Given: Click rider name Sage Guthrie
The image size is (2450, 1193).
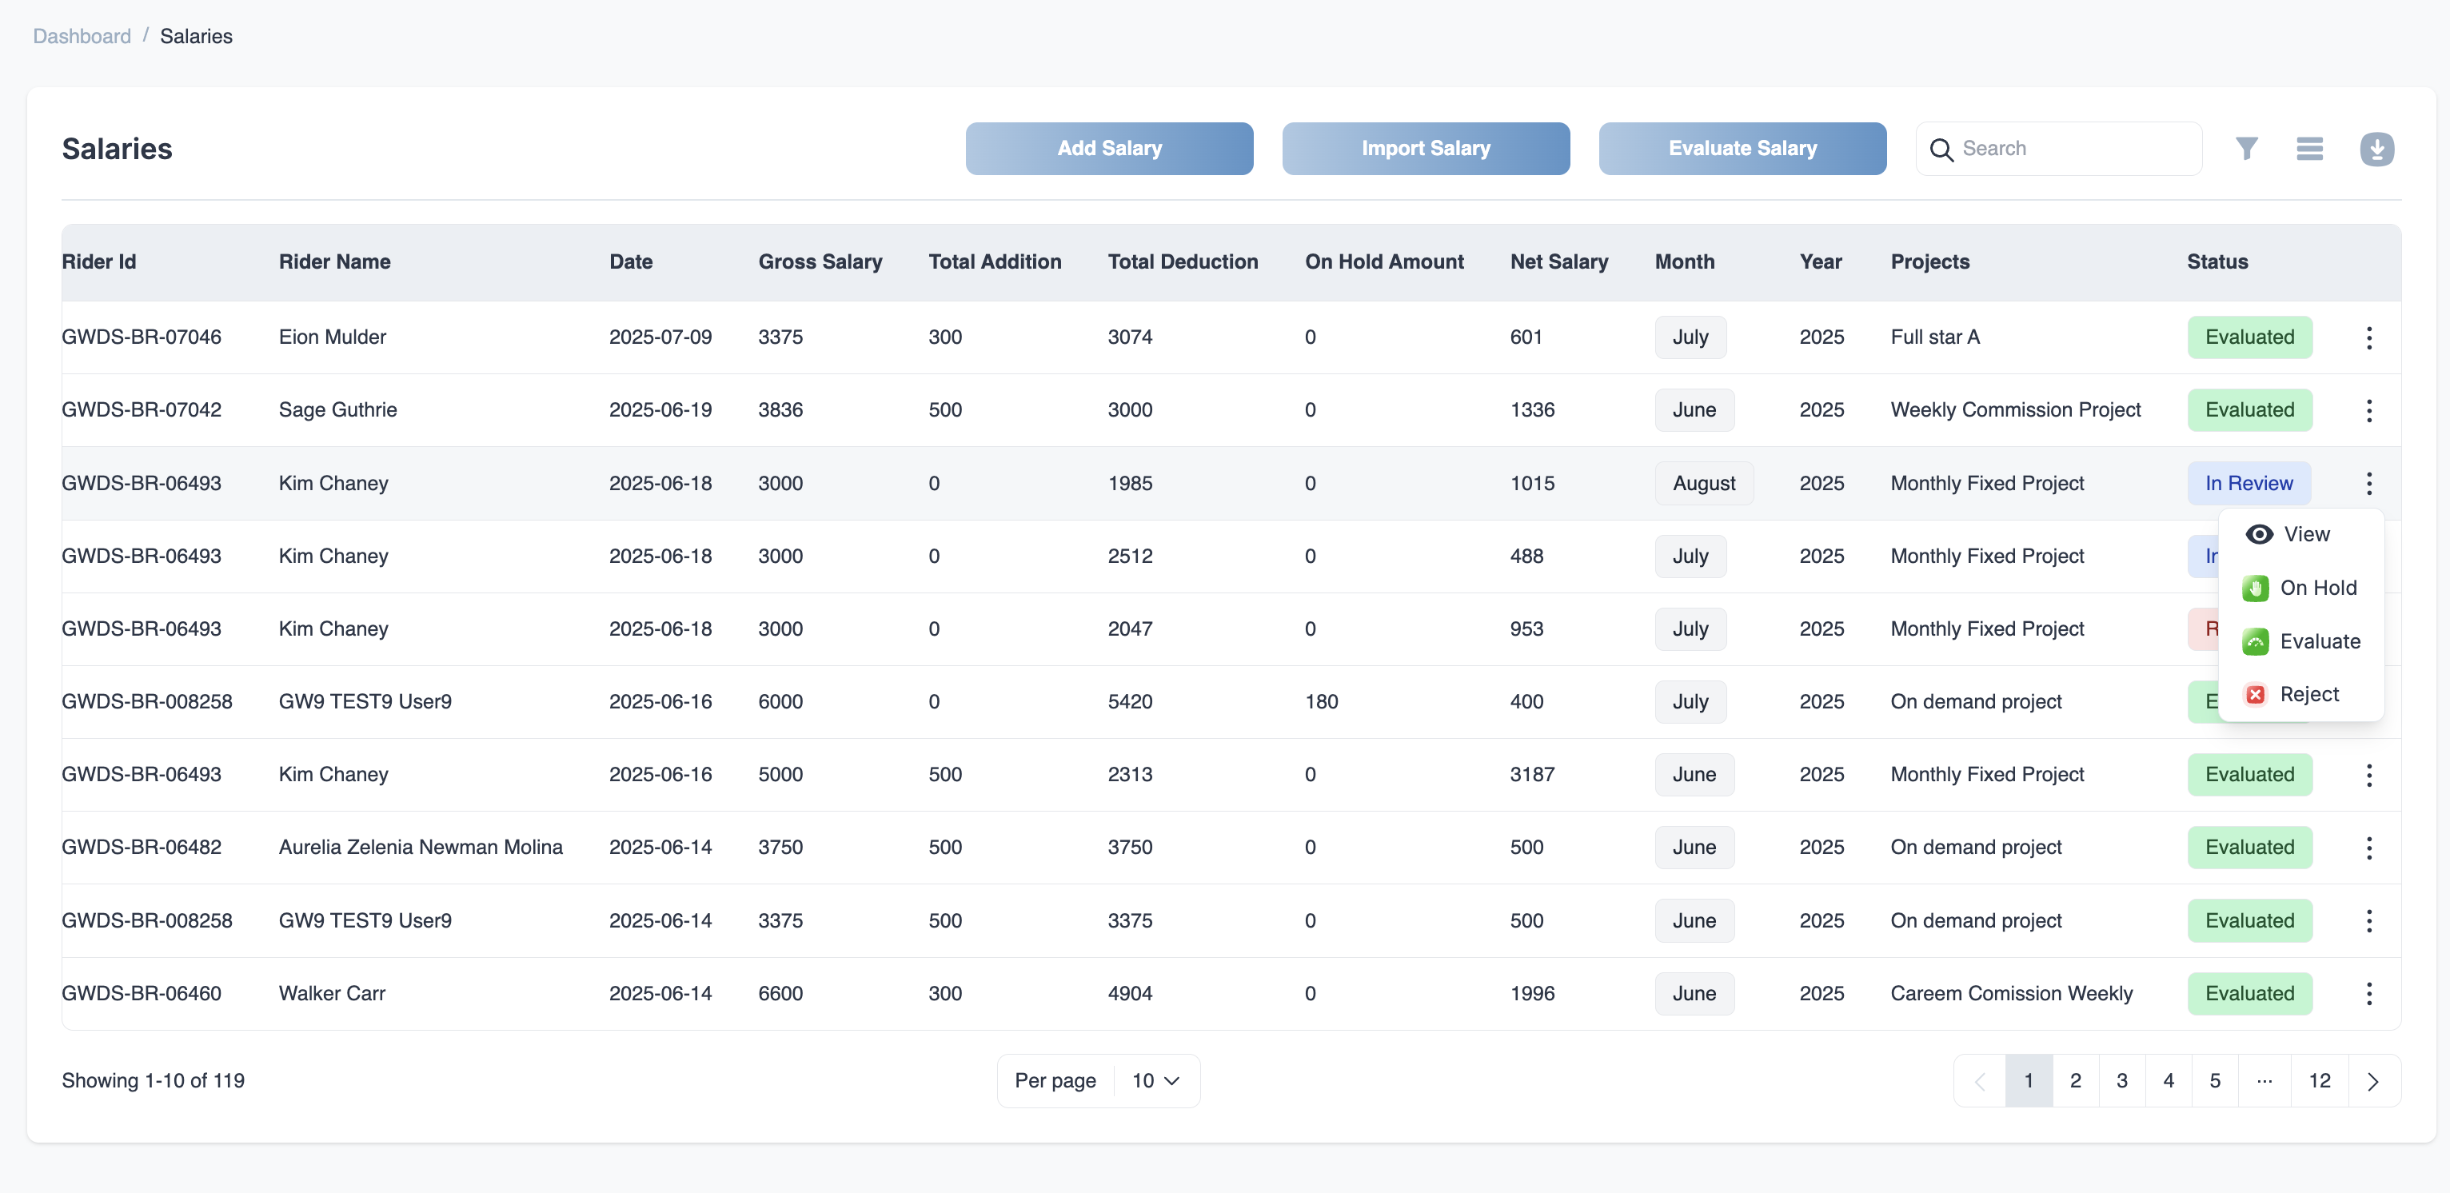Looking at the screenshot, I should tap(337, 410).
